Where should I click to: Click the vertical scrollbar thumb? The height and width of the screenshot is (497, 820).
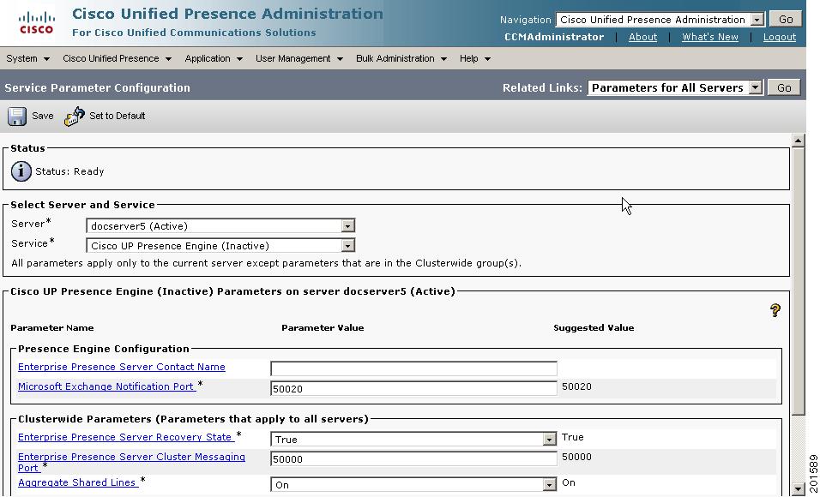click(x=798, y=282)
